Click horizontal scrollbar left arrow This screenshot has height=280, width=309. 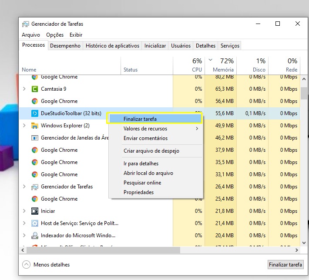point(23,250)
